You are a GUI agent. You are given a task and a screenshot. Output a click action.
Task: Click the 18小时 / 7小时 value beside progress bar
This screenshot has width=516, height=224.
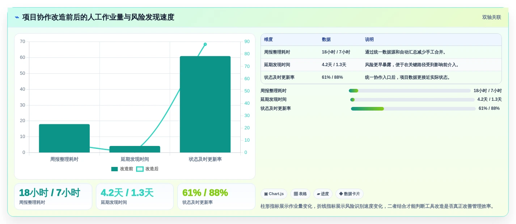[x=488, y=91]
